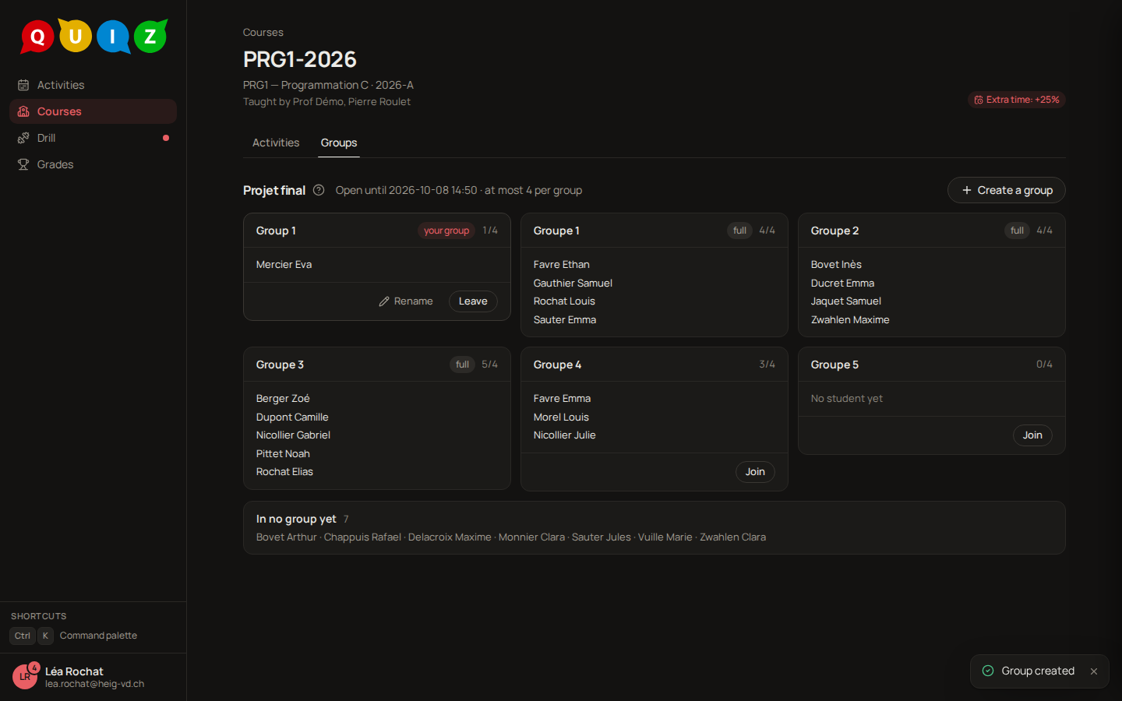The image size is (1122, 701).
Task: Join Groupe 4
Action: coord(755,472)
